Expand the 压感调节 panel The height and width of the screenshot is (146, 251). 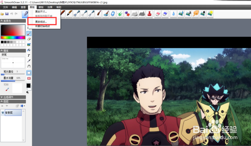coord(2,97)
